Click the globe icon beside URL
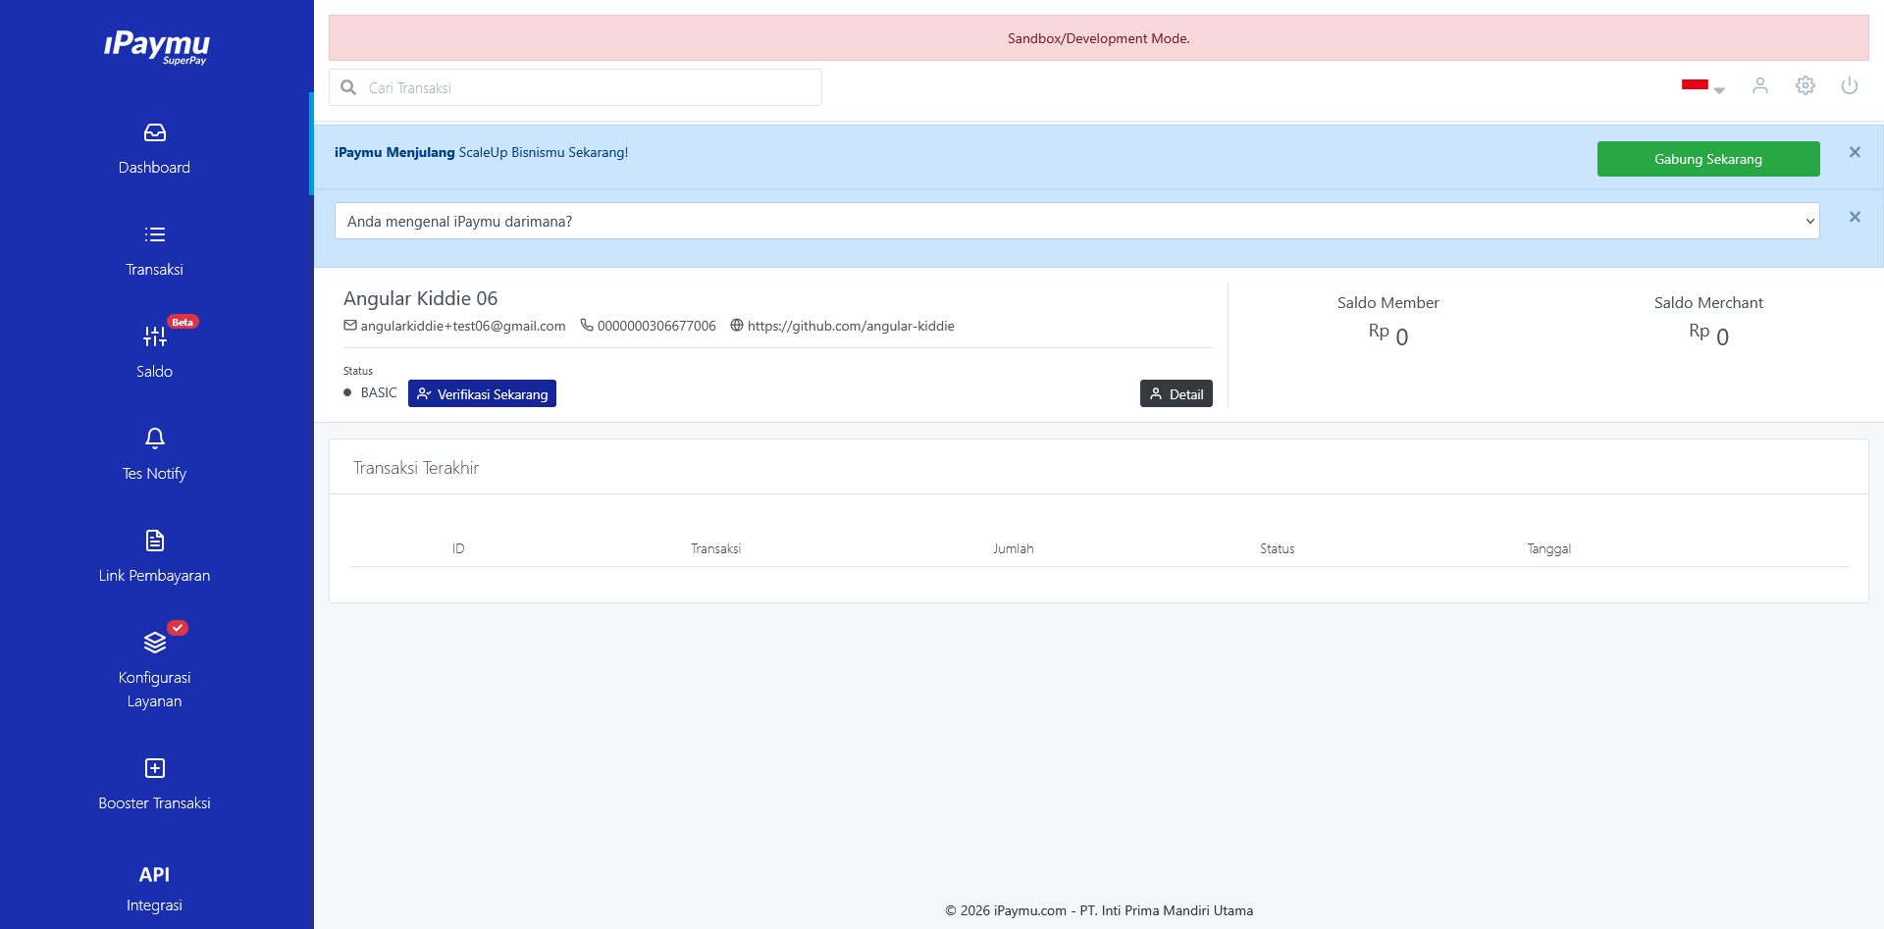Viewport: 1884px width, 929px height. pos(737,326)
